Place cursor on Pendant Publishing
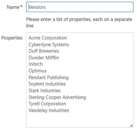The height and width of the screenshot is (130, 137). coord(48,77)
